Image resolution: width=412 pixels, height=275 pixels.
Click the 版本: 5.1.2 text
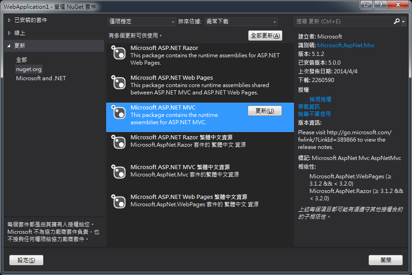click(311, 54)
